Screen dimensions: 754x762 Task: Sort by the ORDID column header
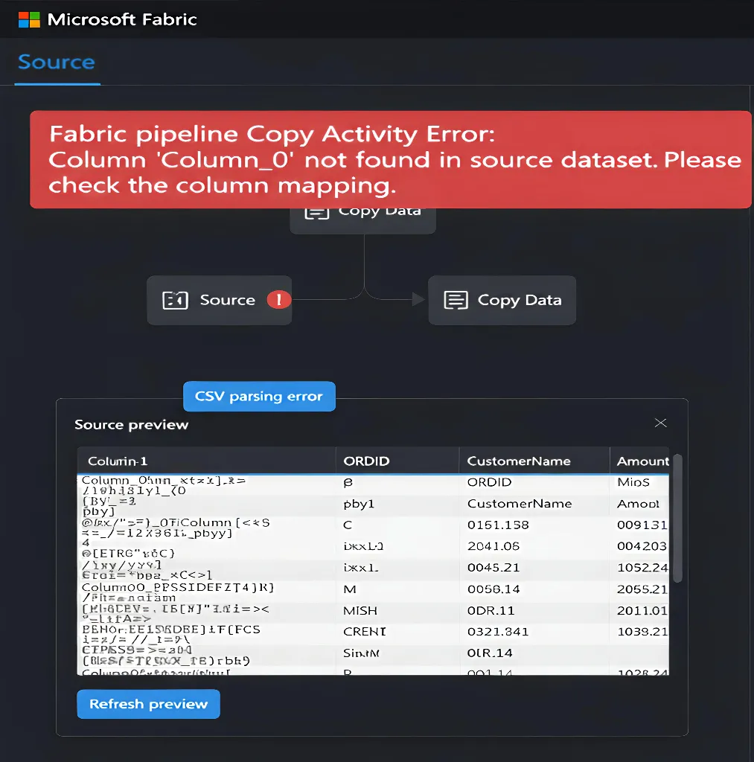(x=366, y=460)
